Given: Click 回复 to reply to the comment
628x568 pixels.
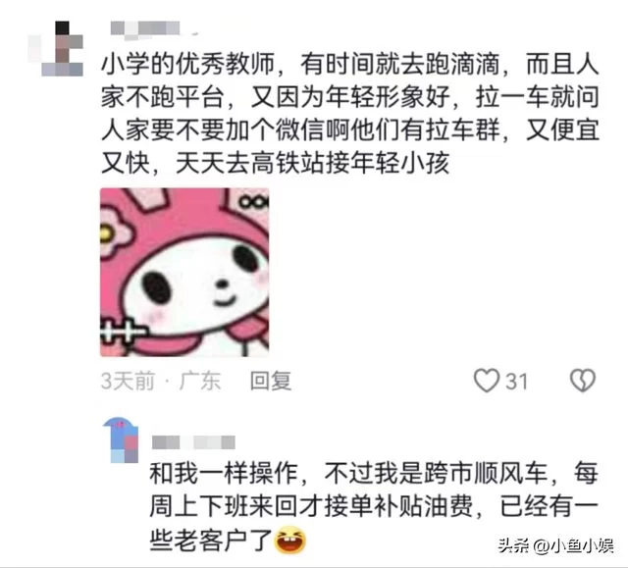Looking at the screenshot, I should [271, 381].
